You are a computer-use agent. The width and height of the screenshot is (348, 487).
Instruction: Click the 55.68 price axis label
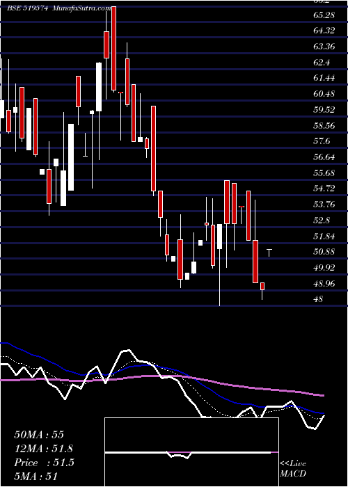click(x=324, y=173)
